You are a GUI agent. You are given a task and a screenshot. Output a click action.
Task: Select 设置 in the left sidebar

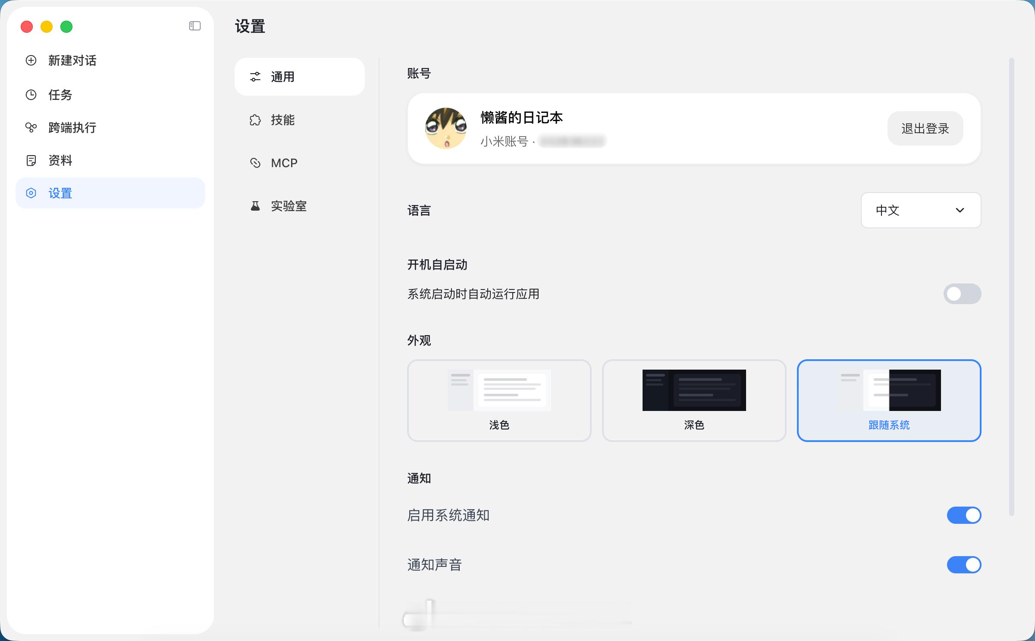pos(110,193)
